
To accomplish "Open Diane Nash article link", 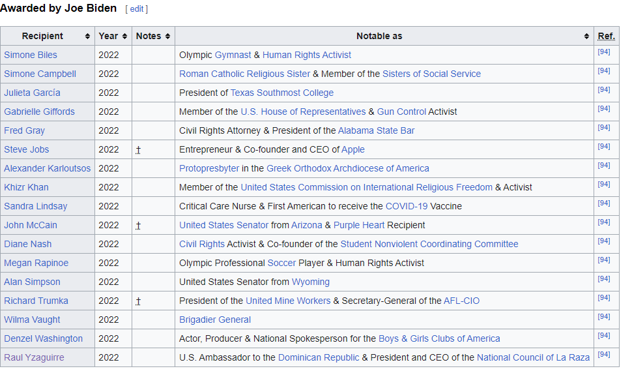I will click(x=28, y=245).
